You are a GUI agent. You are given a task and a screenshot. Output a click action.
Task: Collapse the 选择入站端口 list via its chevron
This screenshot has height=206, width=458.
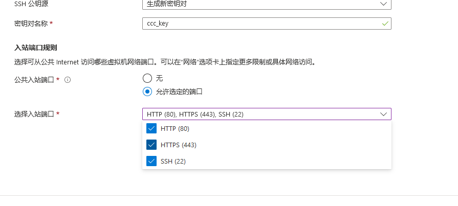(x=384, y=114)
